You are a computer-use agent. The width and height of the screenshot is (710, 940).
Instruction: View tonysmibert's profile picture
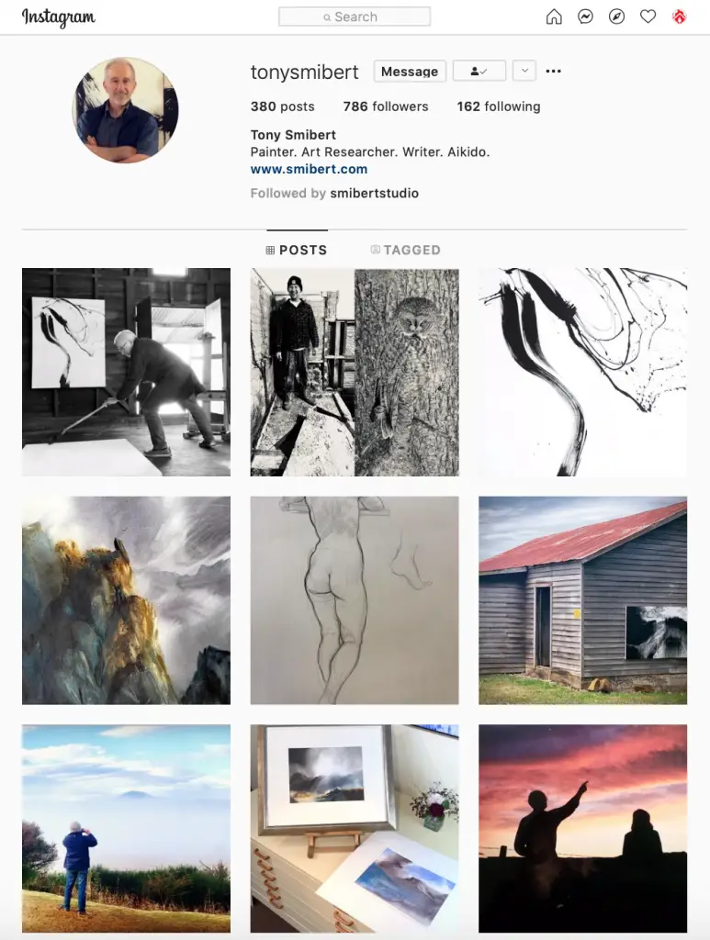pyautogui.click(x=125, y=110)
